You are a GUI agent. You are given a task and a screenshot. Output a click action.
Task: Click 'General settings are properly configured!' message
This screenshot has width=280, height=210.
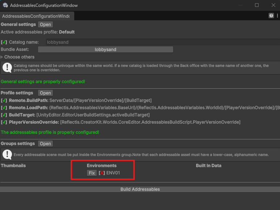pos(43,81)
